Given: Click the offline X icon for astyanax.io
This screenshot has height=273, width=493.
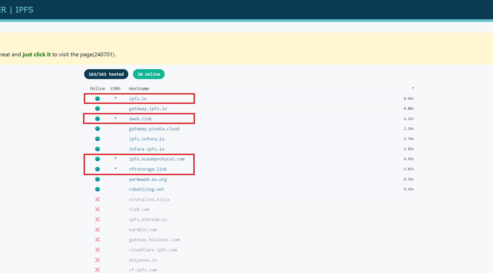Looking at the screenshot, I should coord(97,260).
